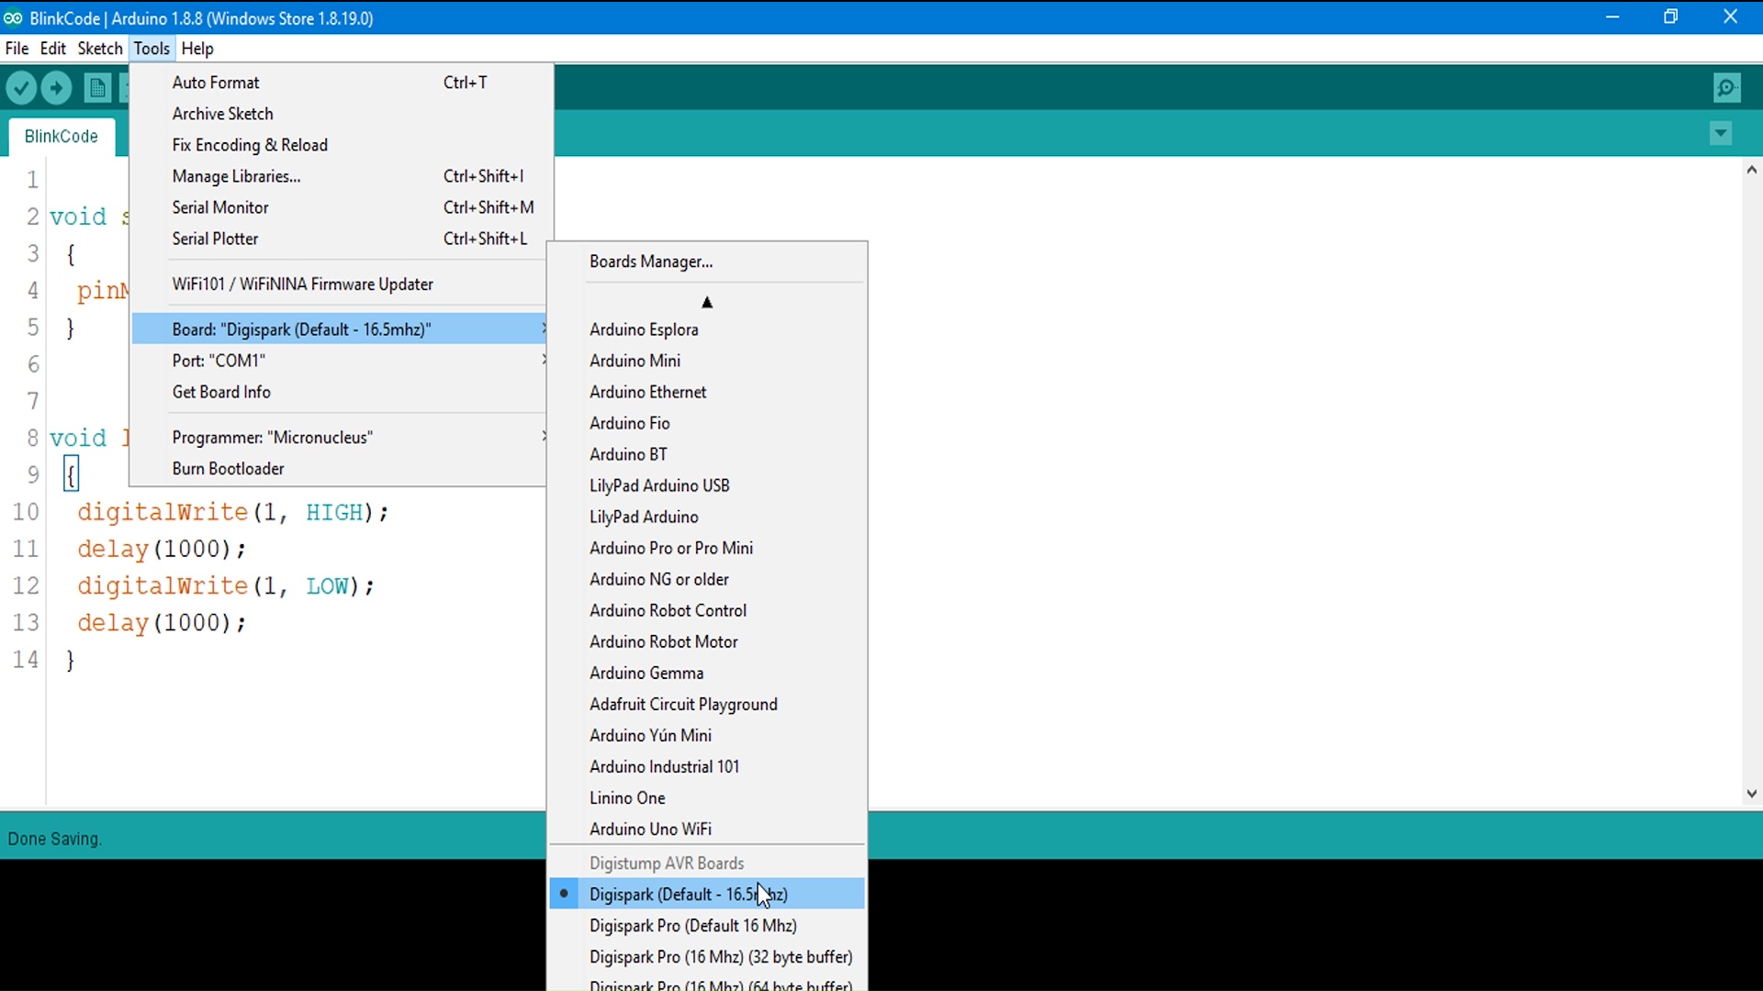Choose Arduino Robot Control board

coord(707,610)
